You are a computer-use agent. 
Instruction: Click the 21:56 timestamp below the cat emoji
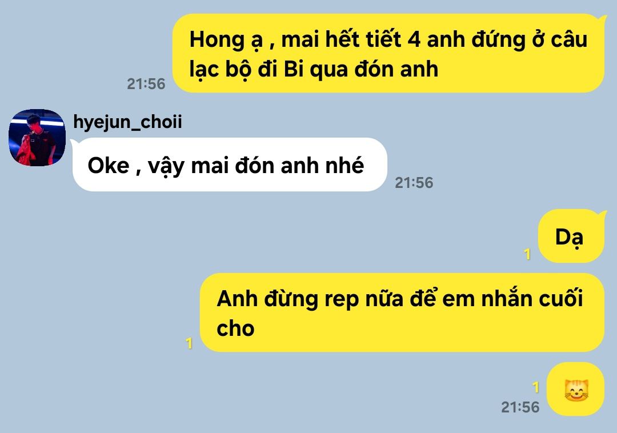pyautogui.click(x=520, y=407)
